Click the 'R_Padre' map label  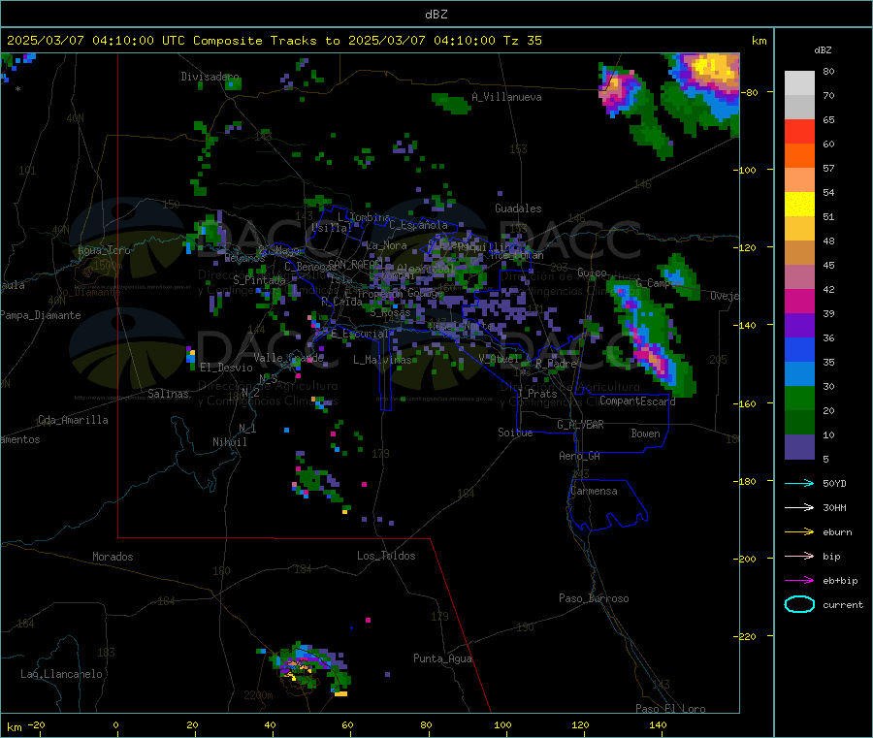pyautogui.click(x=556, y=364)
